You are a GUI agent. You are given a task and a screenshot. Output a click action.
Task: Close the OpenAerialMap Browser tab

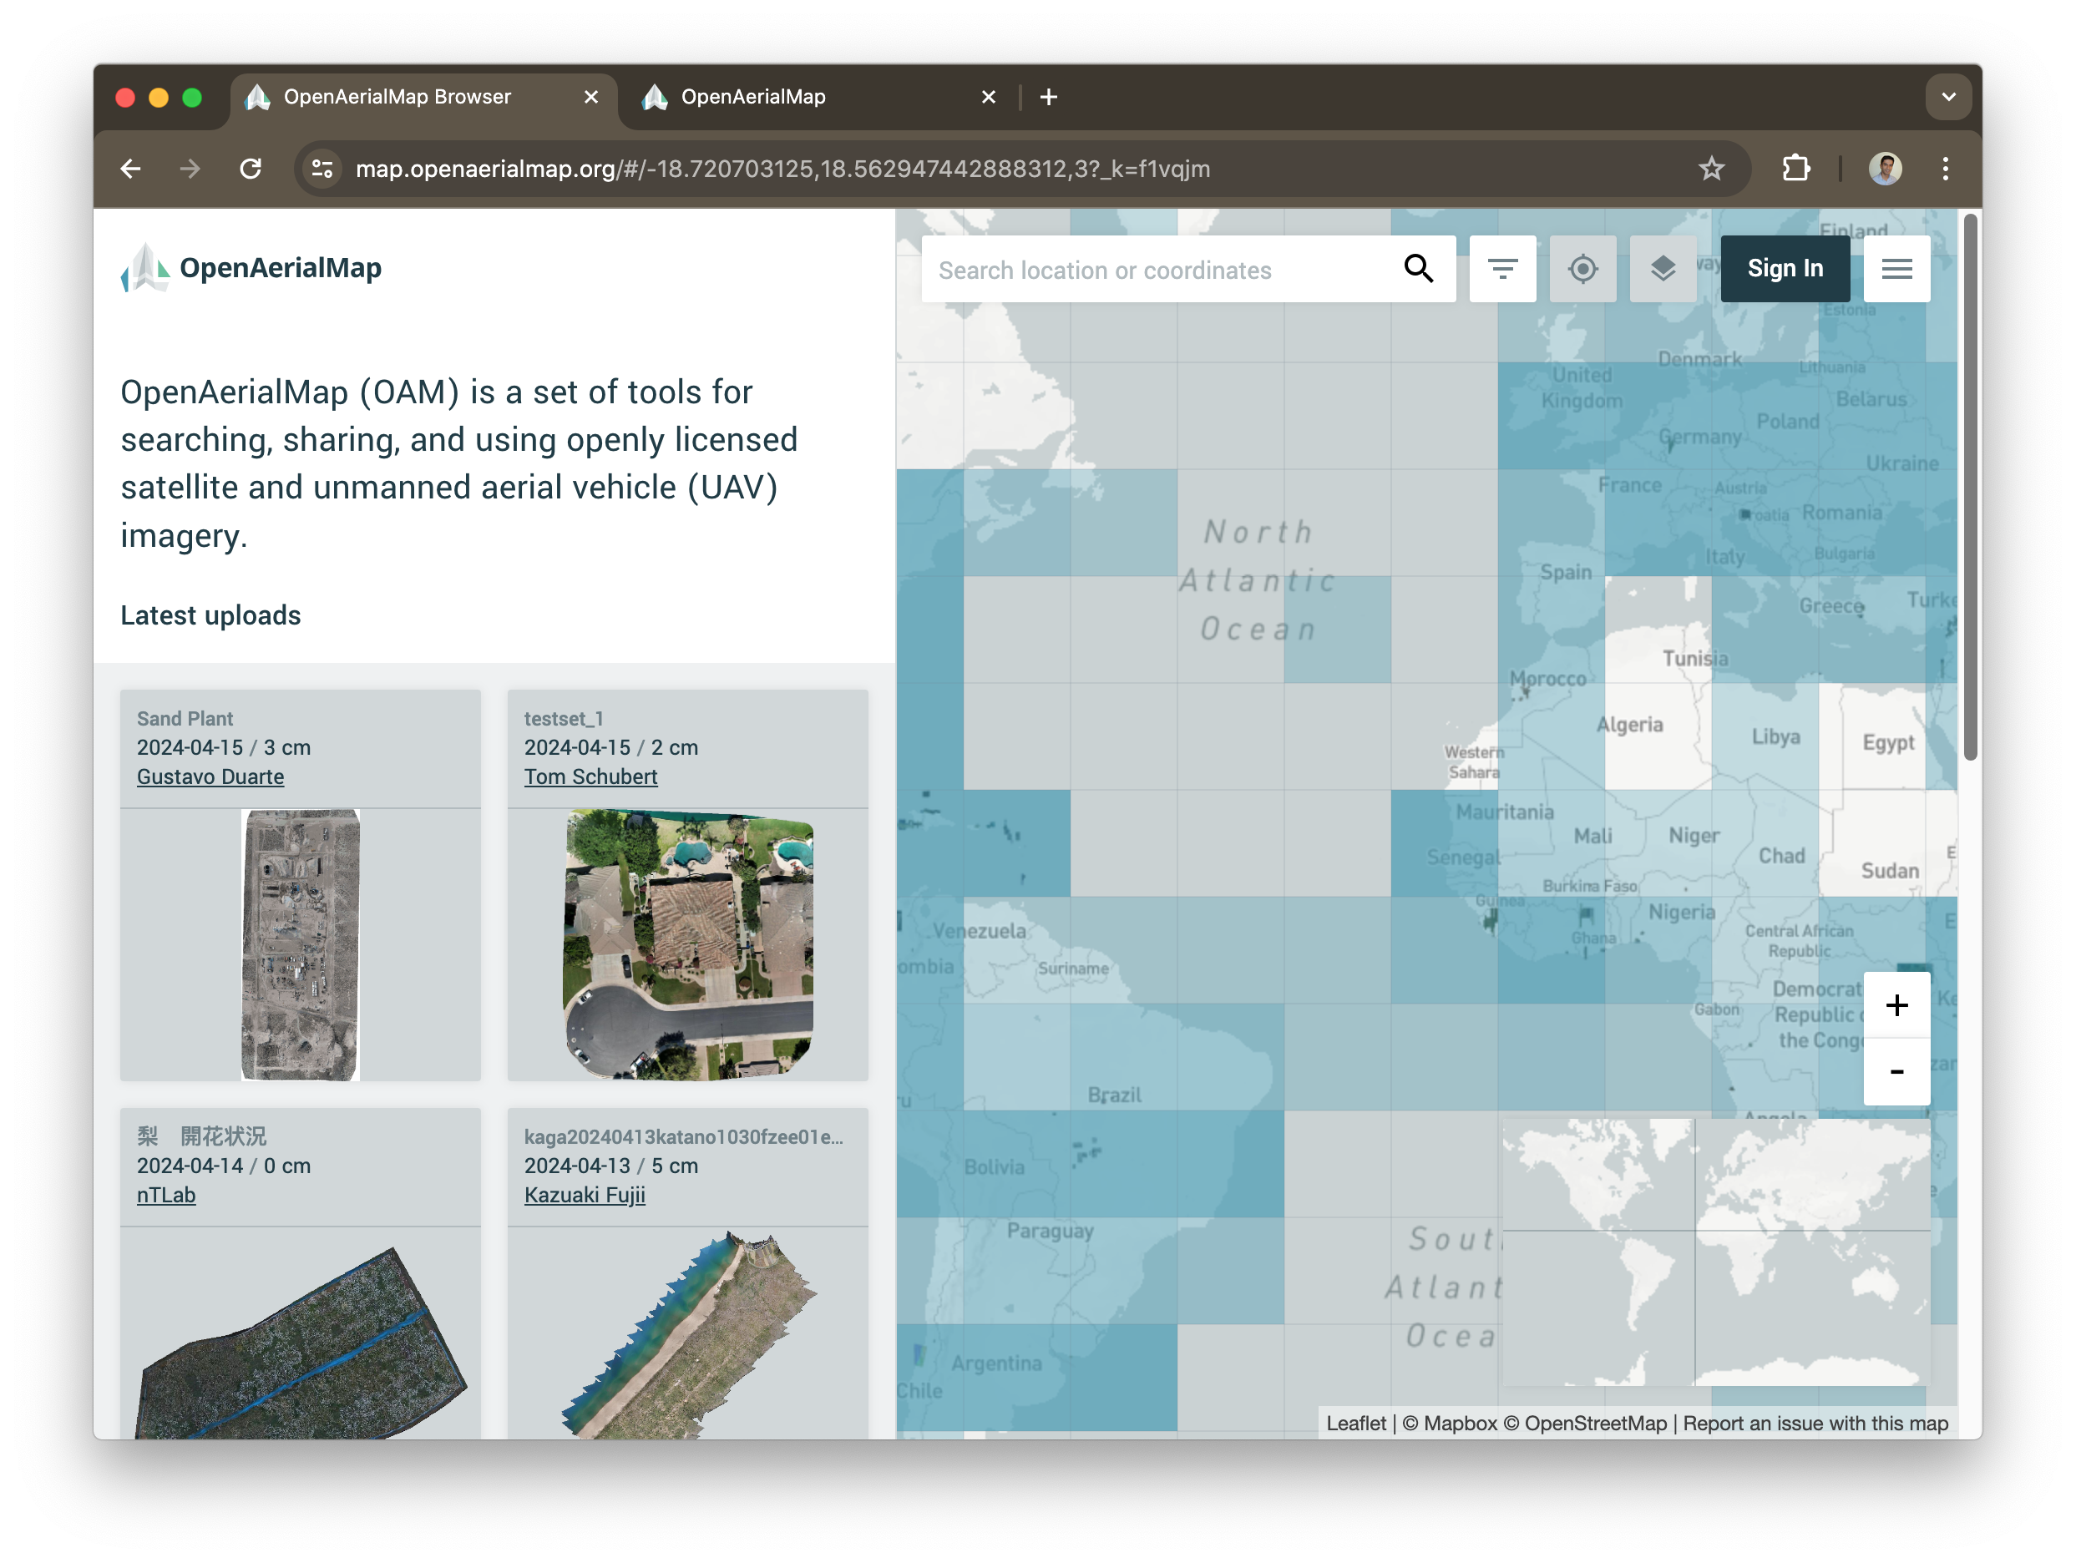[591, 97]
